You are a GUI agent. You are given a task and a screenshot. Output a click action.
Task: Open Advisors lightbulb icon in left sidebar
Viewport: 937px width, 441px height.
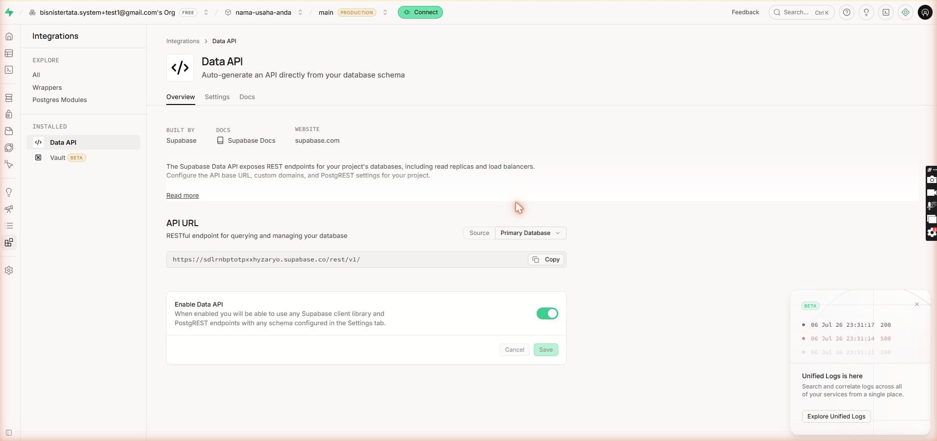9,192
